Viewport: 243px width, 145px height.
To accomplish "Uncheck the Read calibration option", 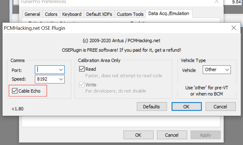I will pos(82,69).
